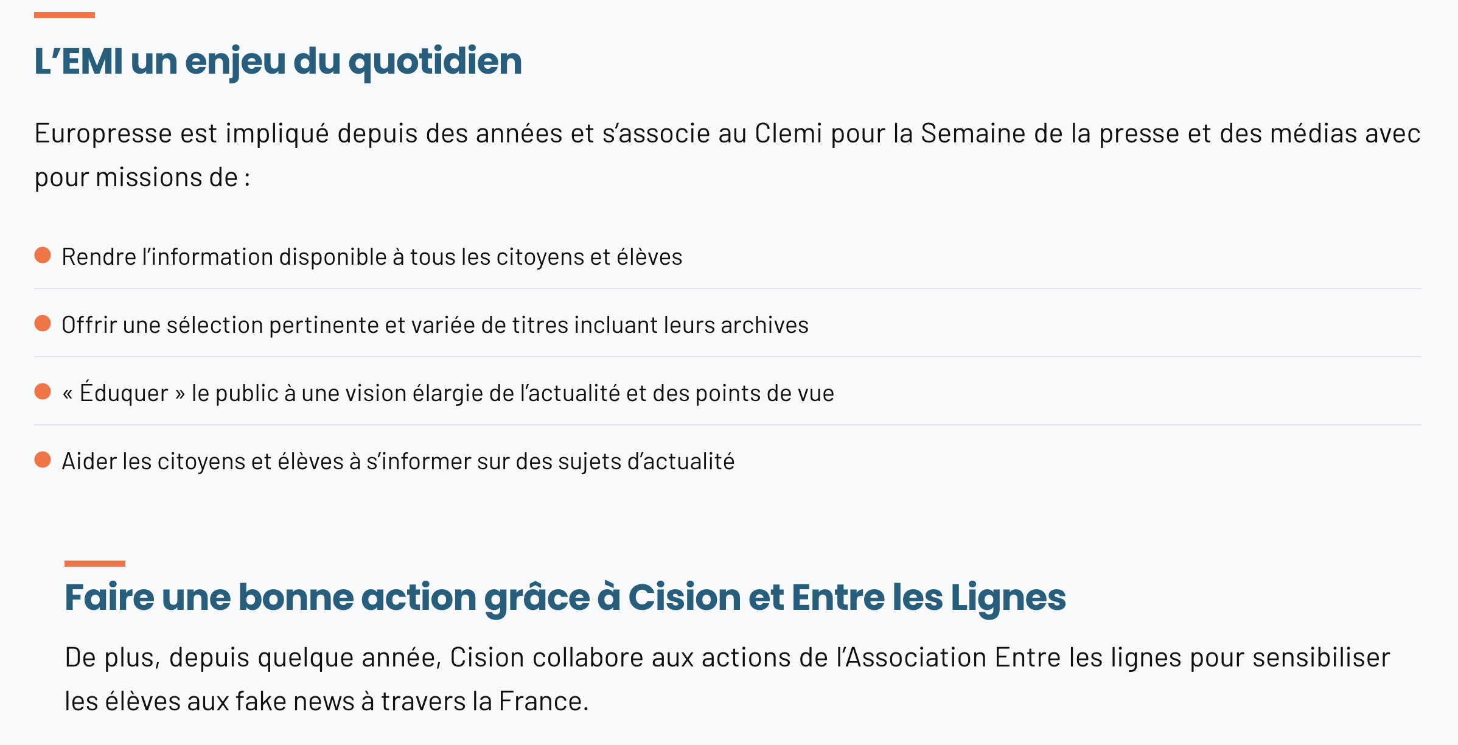
Task: Click the heading "L'EMI un enjeu du quotidien"
Action: (x=278, y=61)
